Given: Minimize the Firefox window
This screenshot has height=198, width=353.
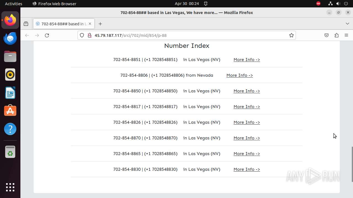Looking at the screenshot, I should pyautogui.click(x=329, y=12).
